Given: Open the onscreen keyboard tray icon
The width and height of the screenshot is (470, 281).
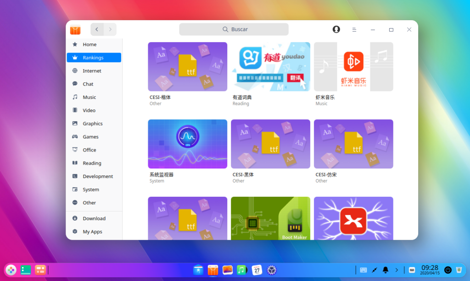Looking at the screenshot, I should click(364, 270).
